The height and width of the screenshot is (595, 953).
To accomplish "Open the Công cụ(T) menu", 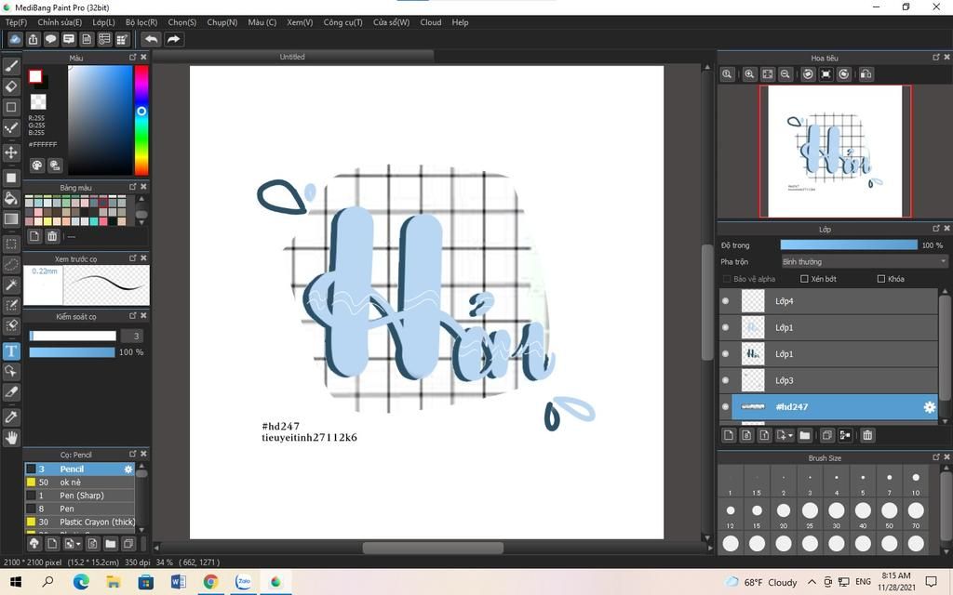I will [x=342, y=22].
